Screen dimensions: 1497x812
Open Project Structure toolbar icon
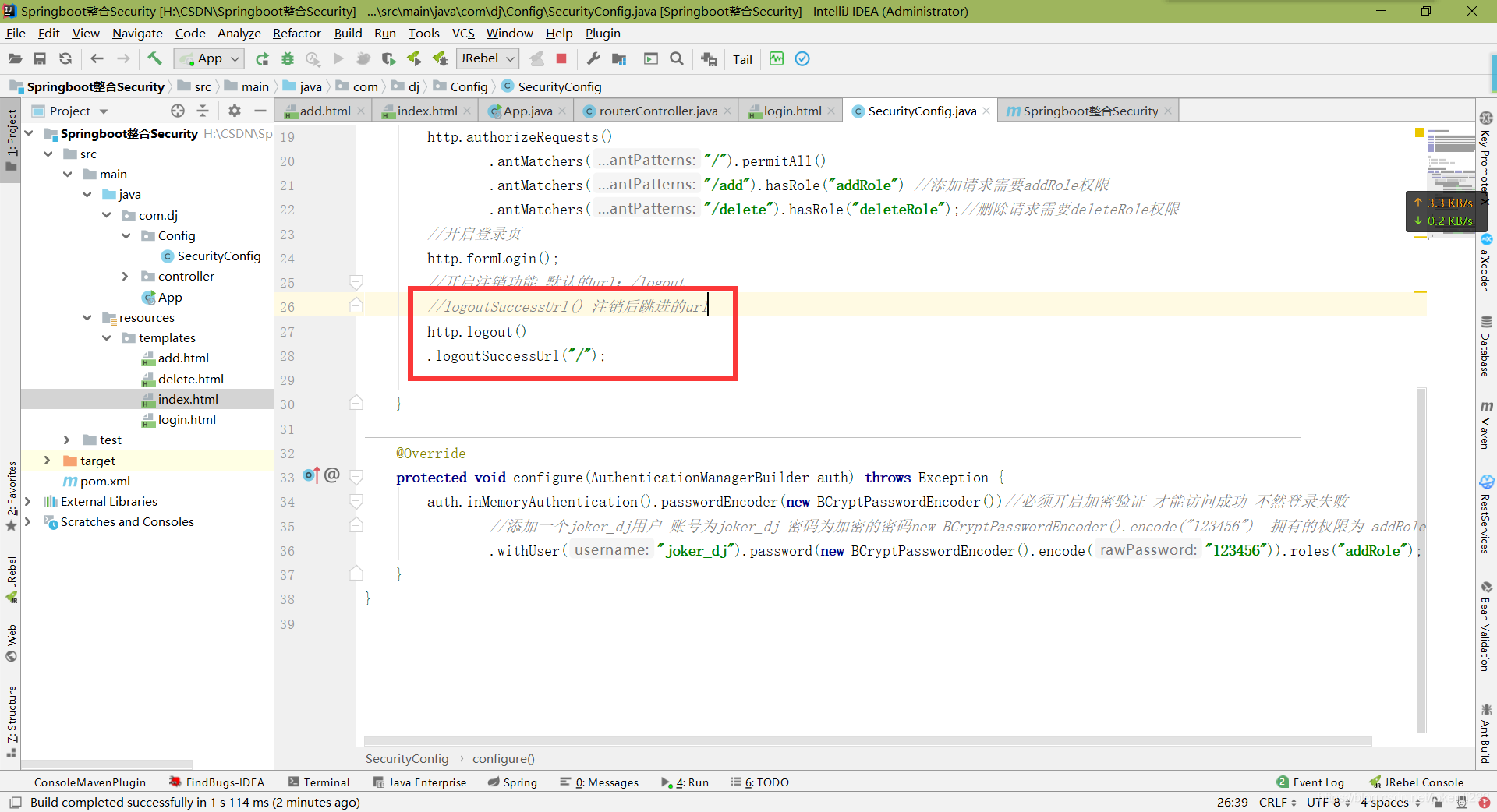619,58
